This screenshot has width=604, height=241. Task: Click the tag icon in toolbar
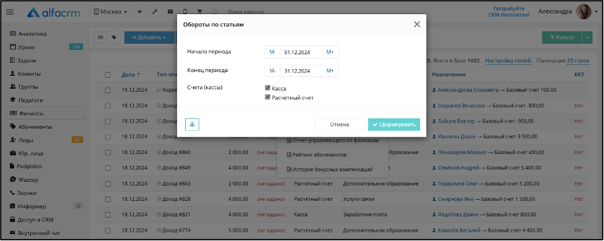click(x=114, y=38)
